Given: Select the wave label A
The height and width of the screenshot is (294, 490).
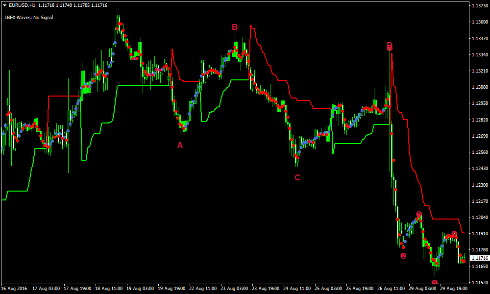Looking at the screenshot, I should pos(180,145).
